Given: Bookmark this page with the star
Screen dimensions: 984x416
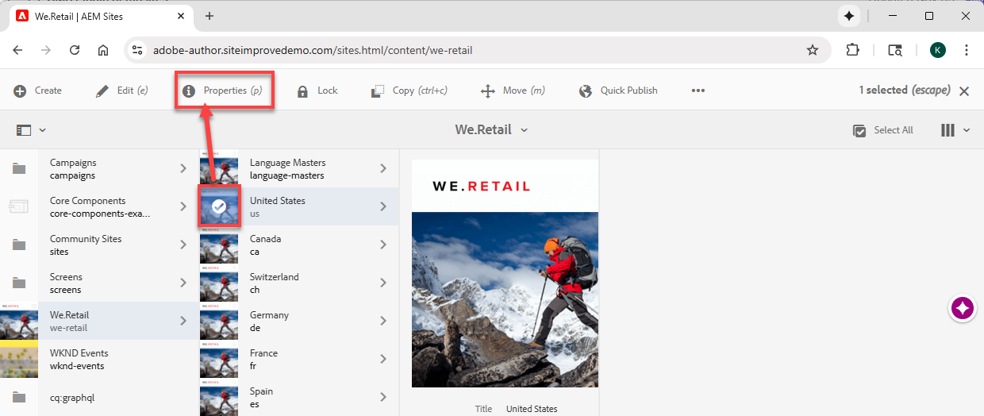Looking at the screenshot, I should pyautogui.click(x=813, y=50).
